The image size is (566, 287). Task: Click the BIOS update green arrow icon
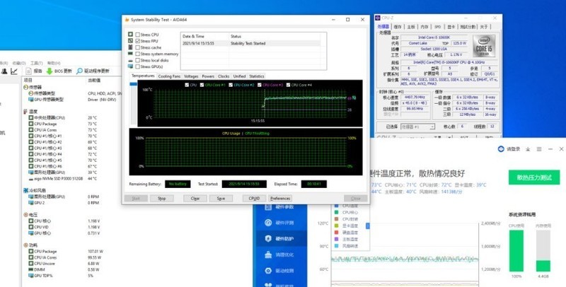[49, 71]
